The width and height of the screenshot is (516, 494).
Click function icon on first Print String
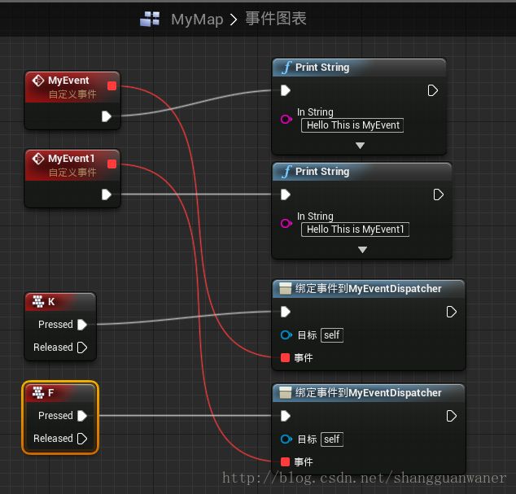pyautogui.click(x=286, y=68)
